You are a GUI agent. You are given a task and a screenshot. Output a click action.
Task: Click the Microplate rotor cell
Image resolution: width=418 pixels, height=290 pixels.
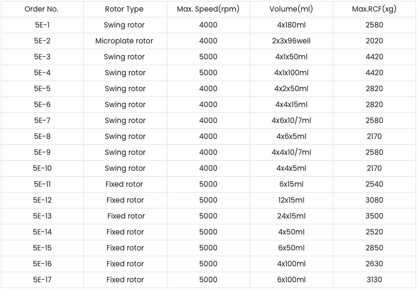pos(124,41)
